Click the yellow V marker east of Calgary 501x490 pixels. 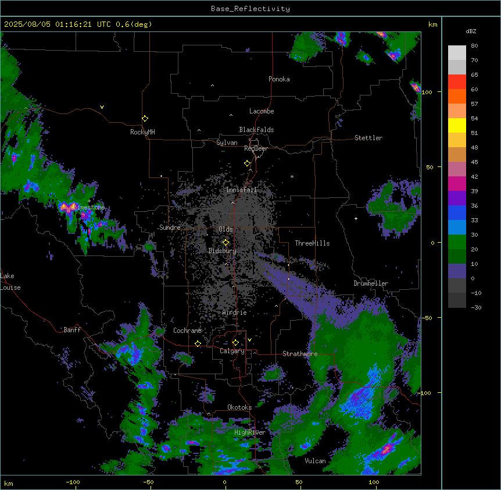coord(249,340)
